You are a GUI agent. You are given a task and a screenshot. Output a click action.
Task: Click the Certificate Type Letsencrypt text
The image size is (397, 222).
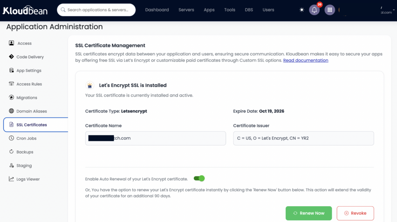(x=116, y=111)
